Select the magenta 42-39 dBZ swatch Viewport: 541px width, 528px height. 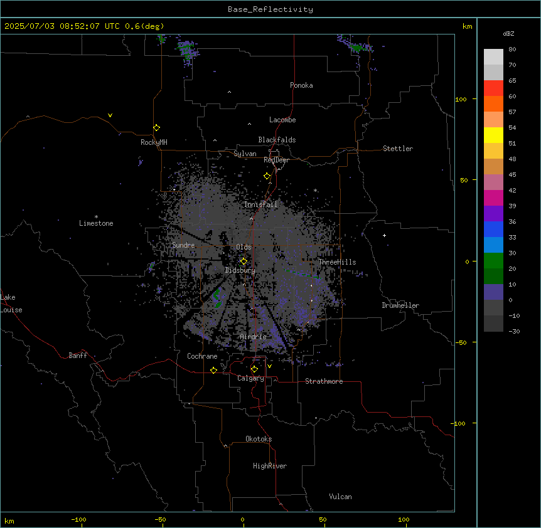pos(493,198)
